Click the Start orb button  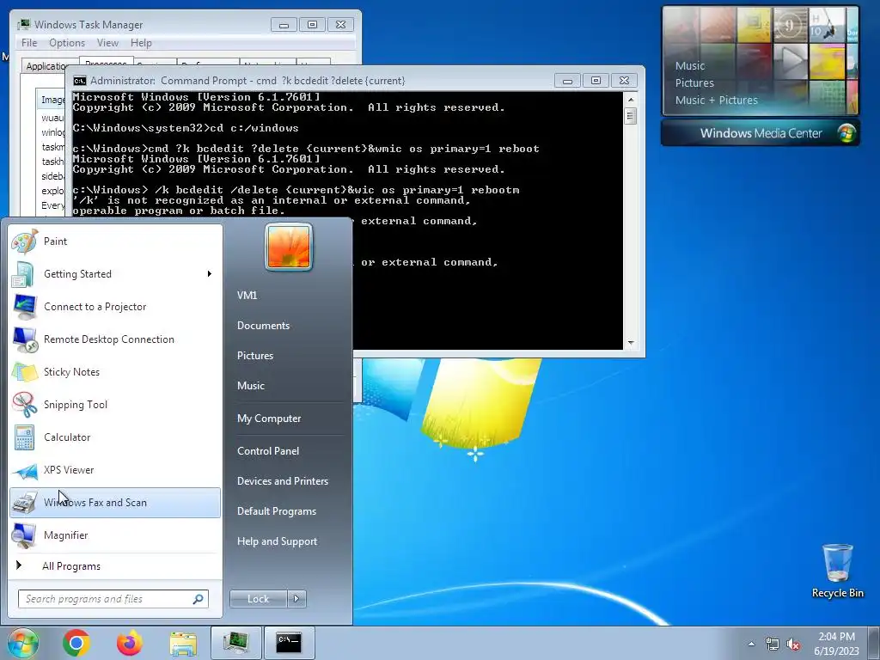23,643
